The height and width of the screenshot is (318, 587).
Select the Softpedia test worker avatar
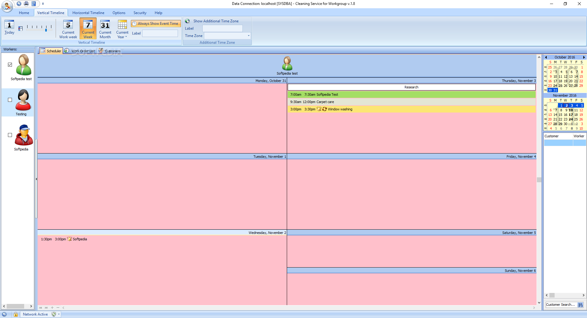[x=24, y=65]
